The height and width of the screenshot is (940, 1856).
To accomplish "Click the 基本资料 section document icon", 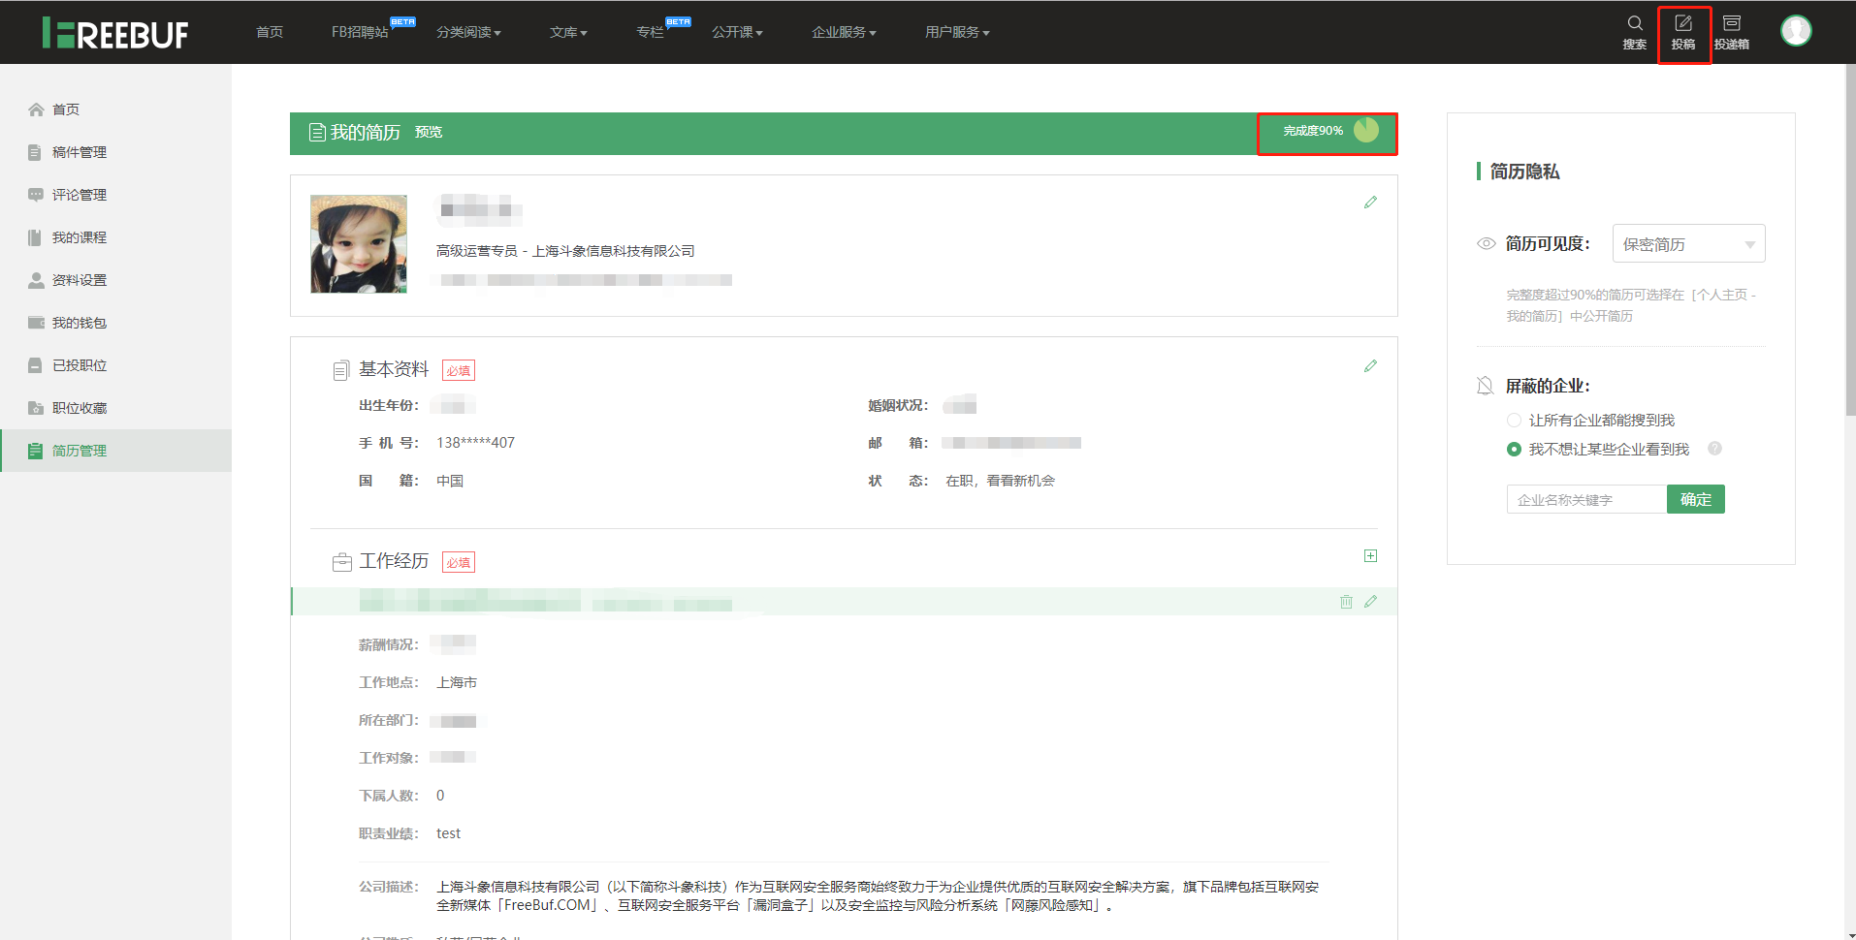I will 341,370.
